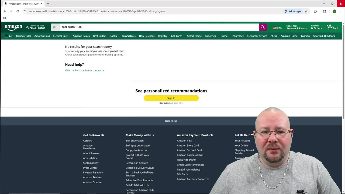Bookmark this page with the star icon
Image resolution: width=345 pixels, height=194 pixels.
[x=306, y=11]
